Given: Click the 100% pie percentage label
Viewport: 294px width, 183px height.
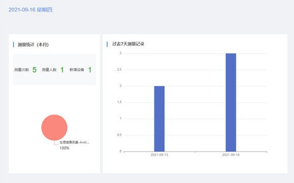Looking at the screenshot, I should [x=64, y=148].
